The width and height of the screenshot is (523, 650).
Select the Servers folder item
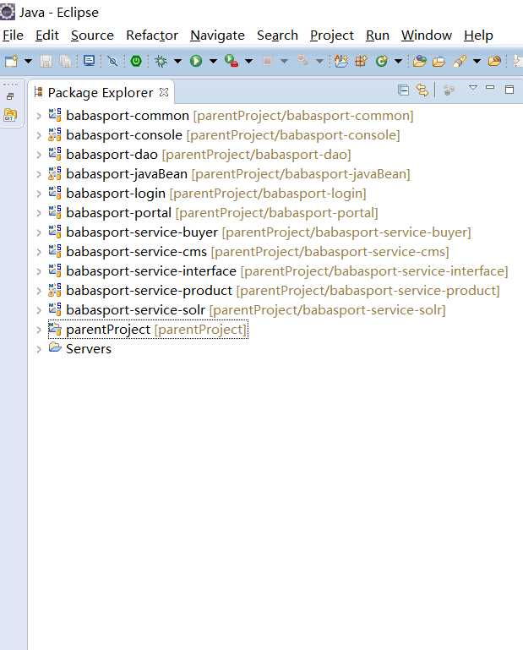[80, 349]
